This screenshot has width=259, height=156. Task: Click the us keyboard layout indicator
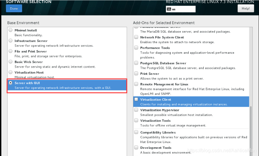180,9
